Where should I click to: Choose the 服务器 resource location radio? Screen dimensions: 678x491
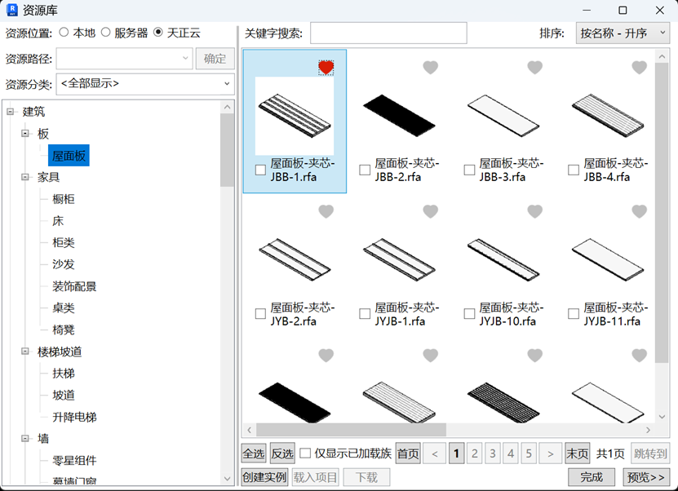(105, 33)
